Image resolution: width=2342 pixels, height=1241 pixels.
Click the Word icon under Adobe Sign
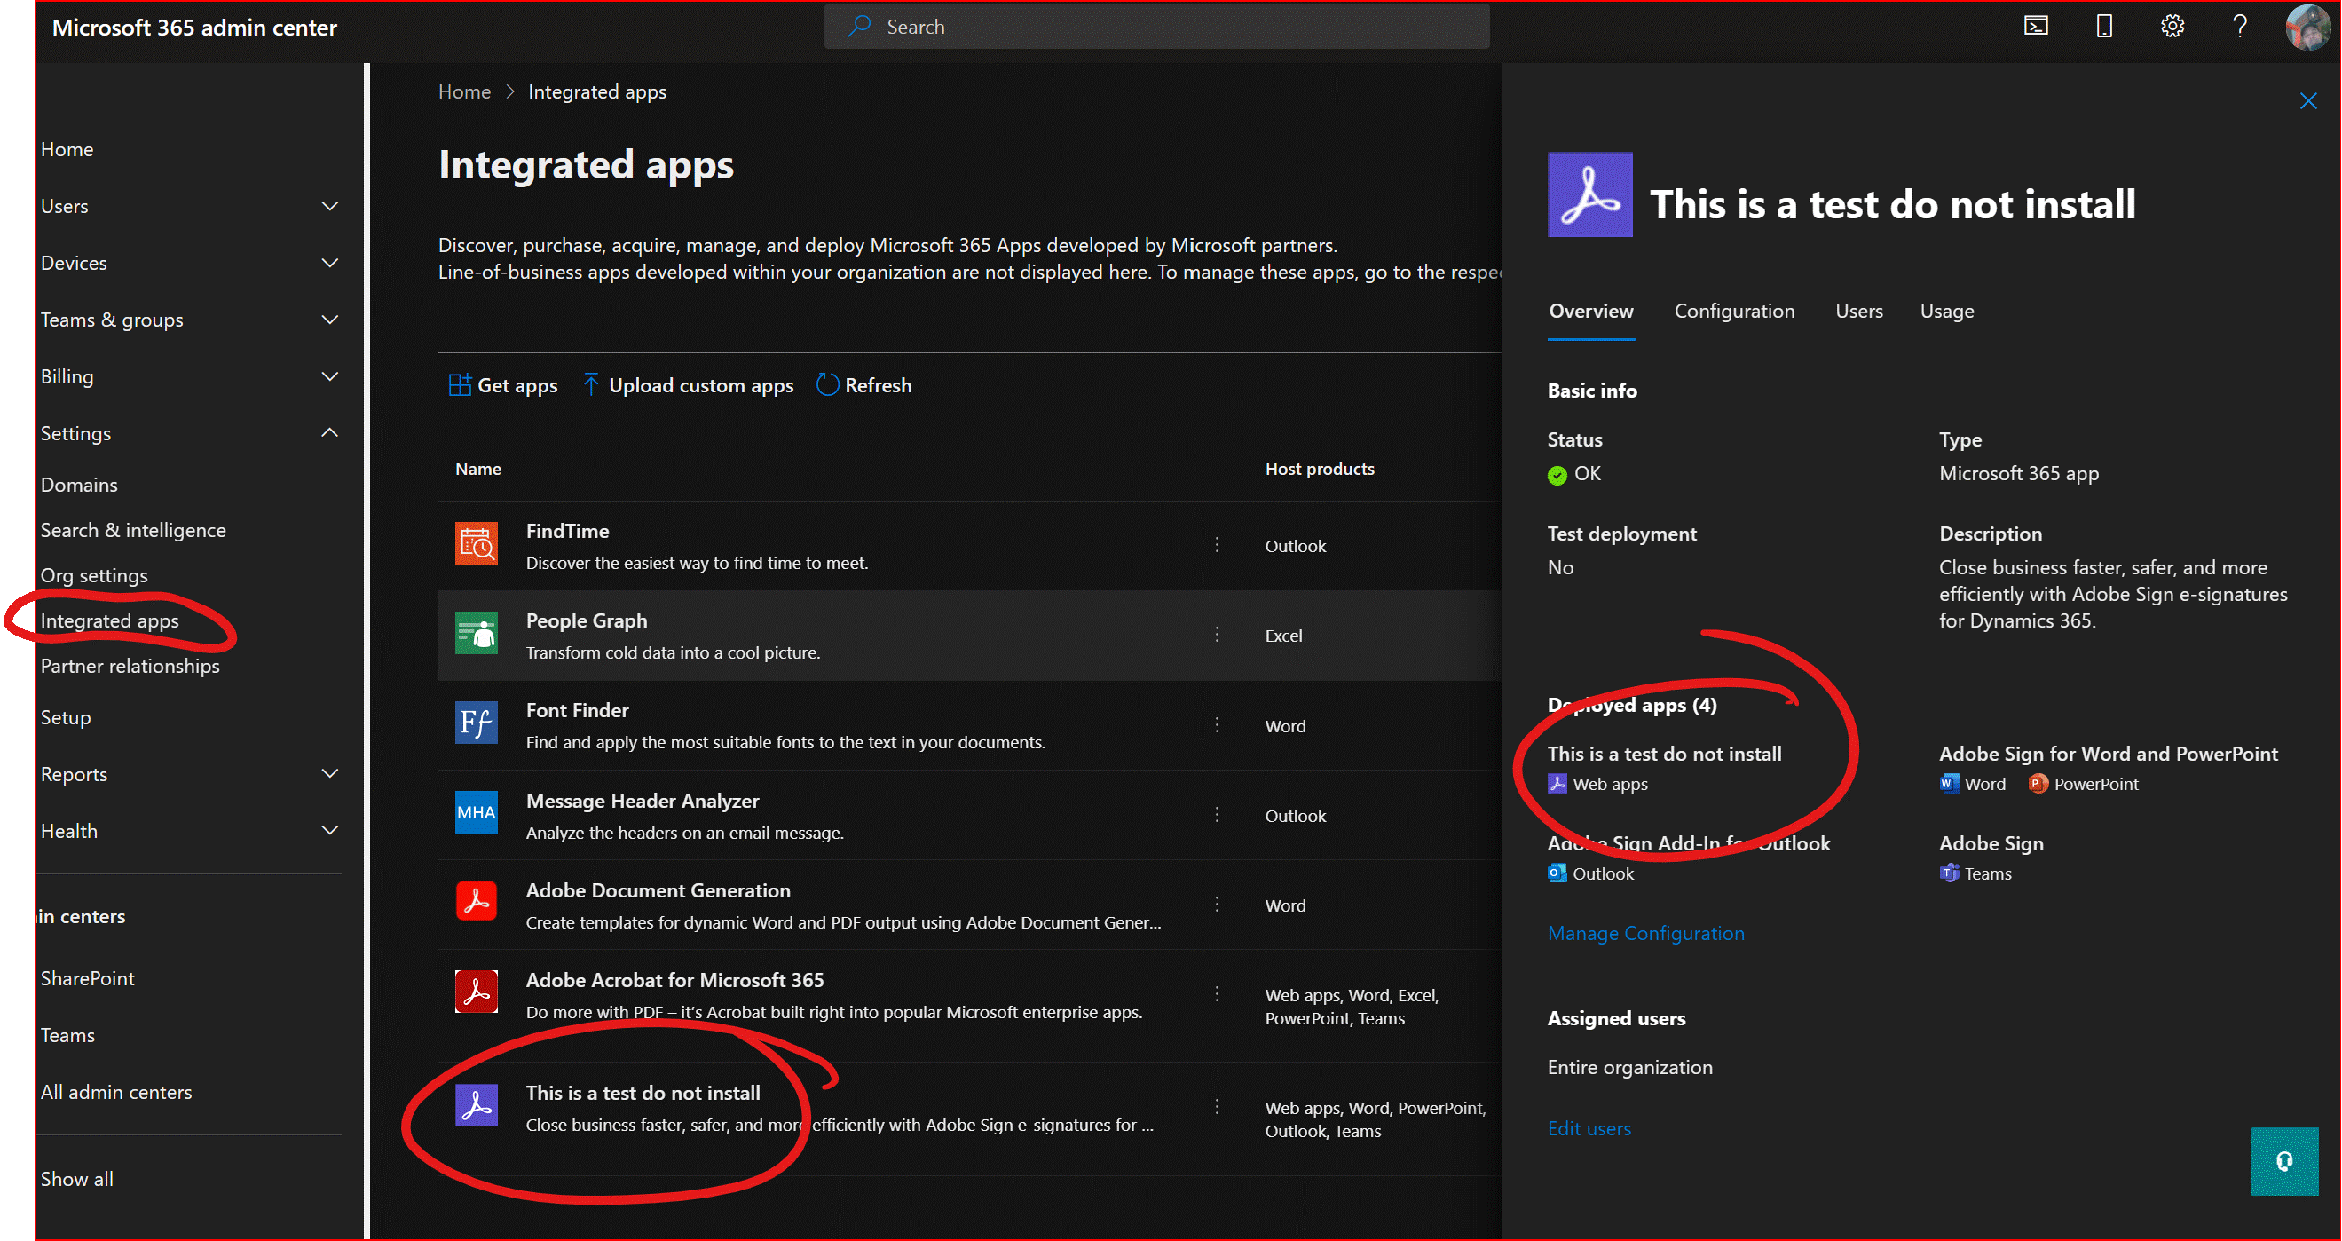click(x=1947, y=783)
